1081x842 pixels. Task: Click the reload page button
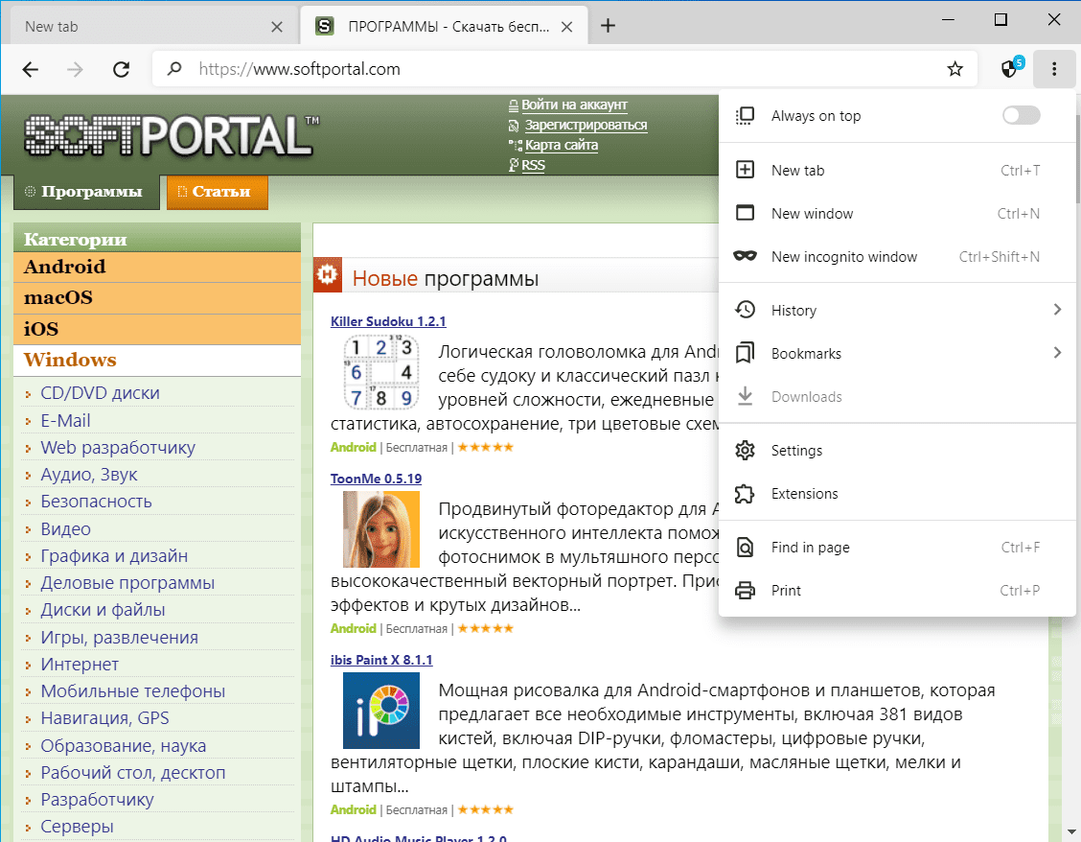122,69
